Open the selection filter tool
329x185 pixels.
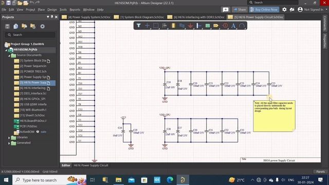[138, 26]
